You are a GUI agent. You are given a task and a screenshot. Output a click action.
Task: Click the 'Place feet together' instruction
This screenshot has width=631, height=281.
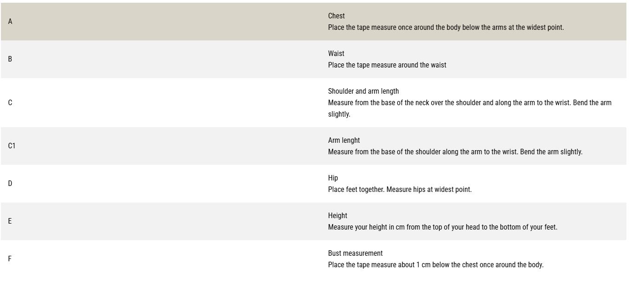[x=400, y=190]
